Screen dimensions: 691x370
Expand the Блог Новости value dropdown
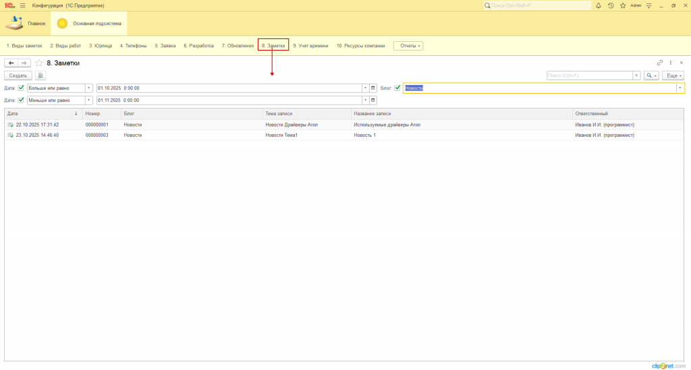click(680, 88)
